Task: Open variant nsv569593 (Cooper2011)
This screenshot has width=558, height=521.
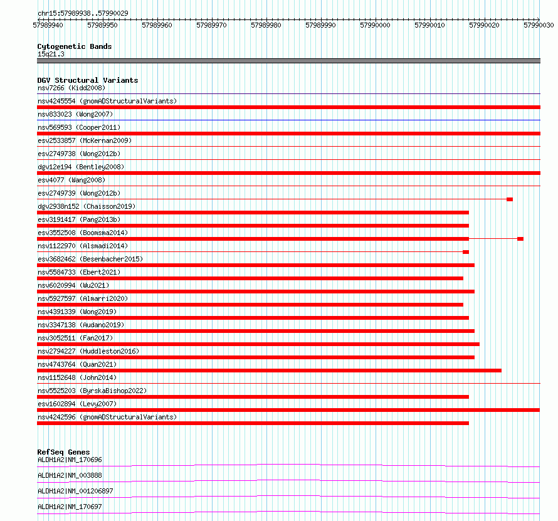Action: tap(79, 127)
